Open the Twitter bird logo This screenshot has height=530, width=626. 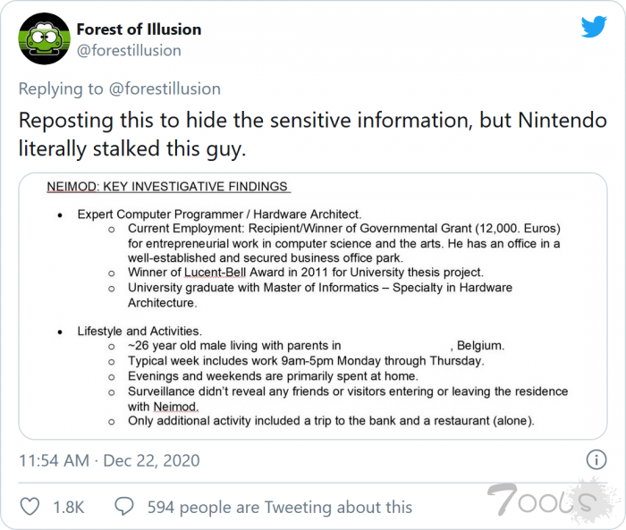pyautogui.click(x=594, y=27)
